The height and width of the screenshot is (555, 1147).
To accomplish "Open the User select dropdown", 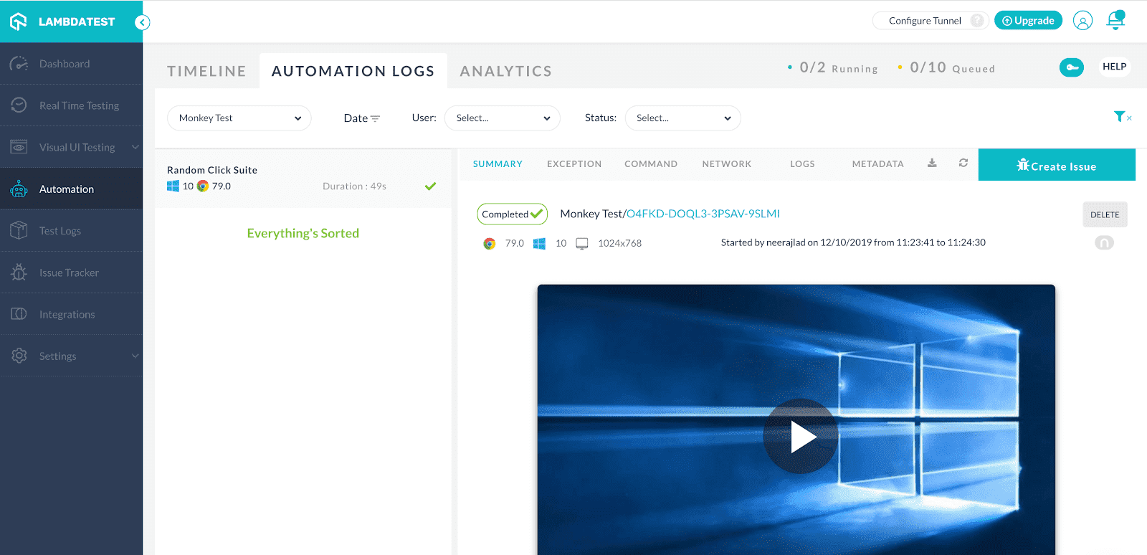I will tap(503, 118).
